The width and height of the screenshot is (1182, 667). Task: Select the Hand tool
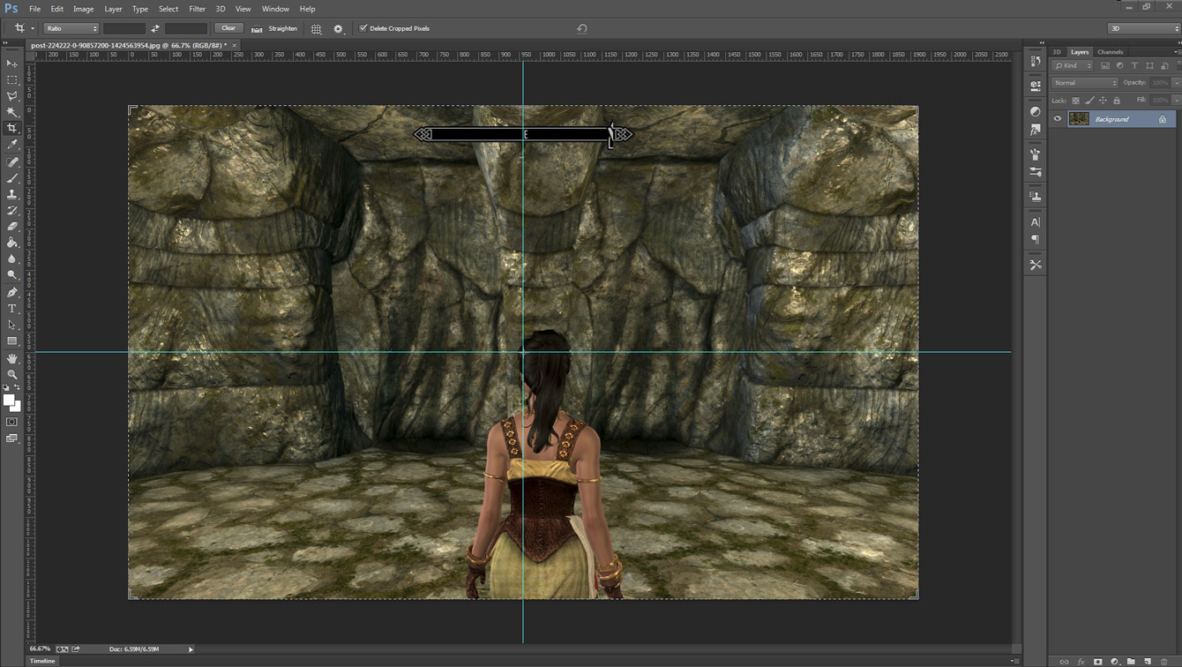pos(12,358)
